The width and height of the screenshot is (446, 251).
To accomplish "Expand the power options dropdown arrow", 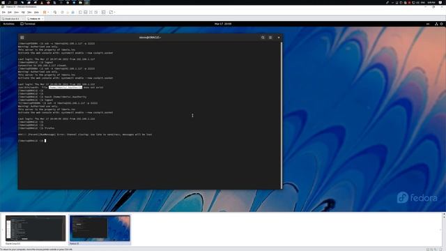I will click(48, 13).
